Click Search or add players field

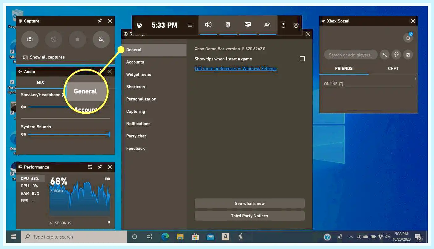tap(351, 55)
